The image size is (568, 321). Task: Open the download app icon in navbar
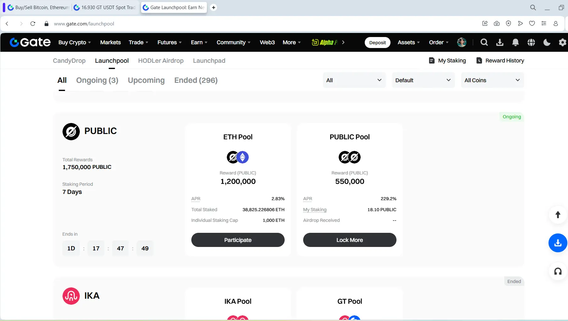[x=500, y=42]
